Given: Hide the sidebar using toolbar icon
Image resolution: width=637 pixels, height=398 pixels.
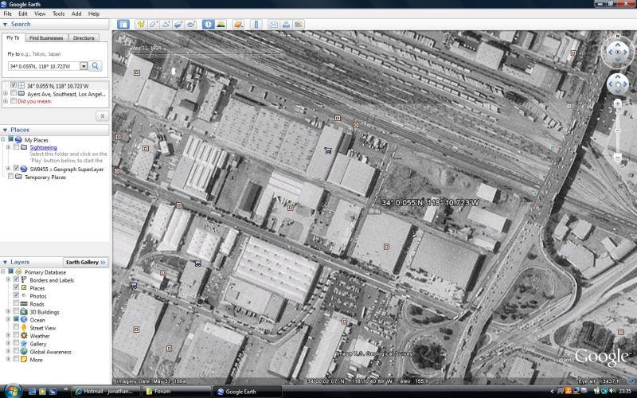Looking at the screenshot, I should click(123, 25).
